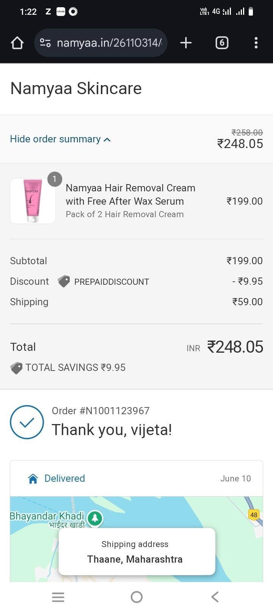Tap the Delivered home icon

(x=33, y=479)
